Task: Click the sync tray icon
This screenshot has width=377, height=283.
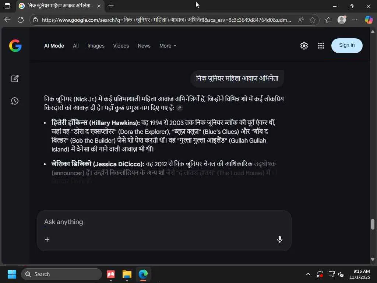Action: tap(320, 274)
